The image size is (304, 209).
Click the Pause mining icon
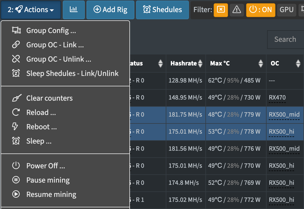16,180
